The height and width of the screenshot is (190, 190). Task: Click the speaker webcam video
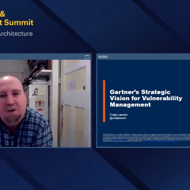(x=45, y=103)
